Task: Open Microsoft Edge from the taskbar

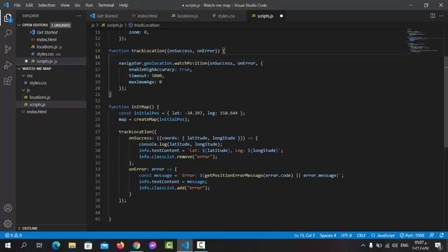Action: (x=56, y=246)
